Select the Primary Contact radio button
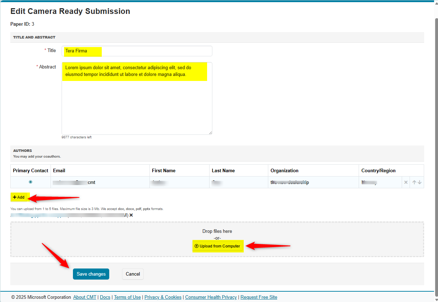This screenshot has width=438, height=302. [30, 182]
